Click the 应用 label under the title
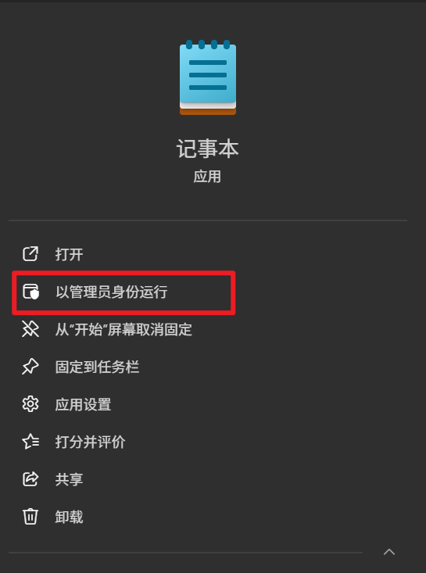Image resolution: width=426 pixels, height=573 pixels. point(207,177)
